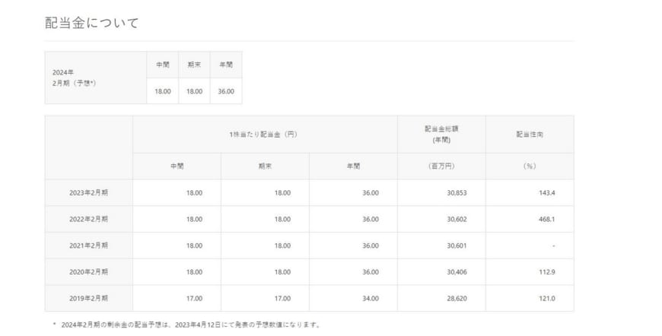This screenshot has height=336, width=662.
Task: Click the 36.00 annual value in forecast table
Action: pyautogui.click(x=226, y=91)
